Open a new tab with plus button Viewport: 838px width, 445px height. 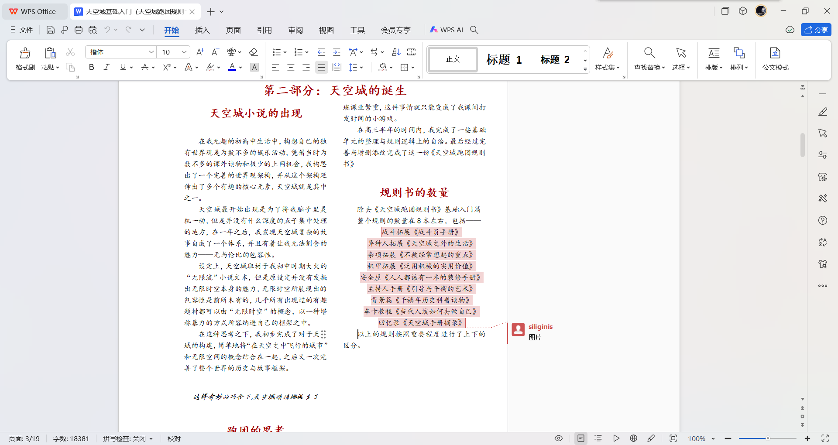[211, 12]
